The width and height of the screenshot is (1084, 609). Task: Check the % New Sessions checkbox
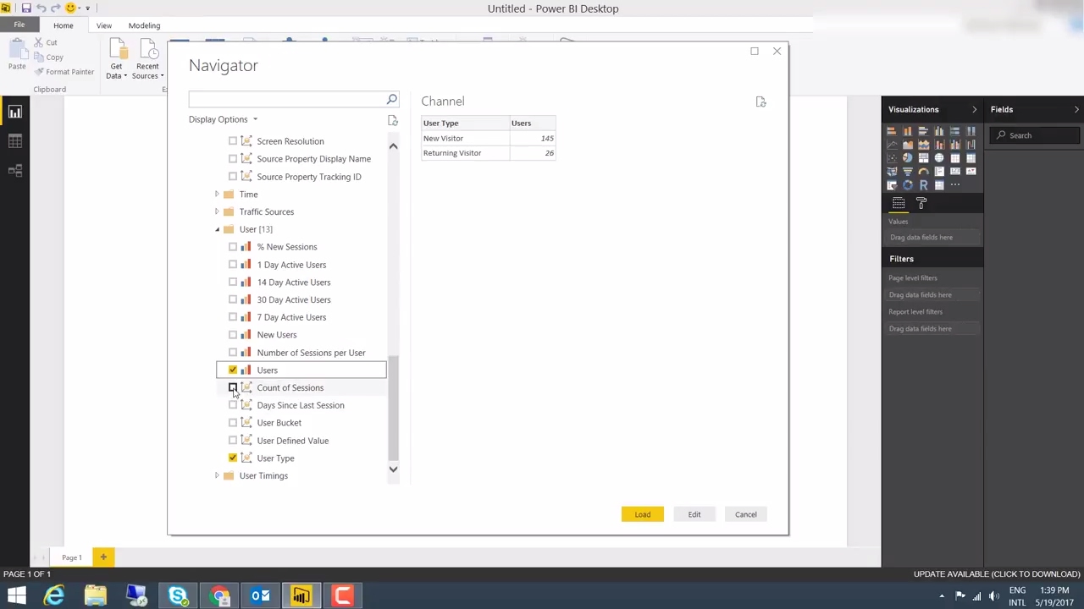[x=233, y=247]
